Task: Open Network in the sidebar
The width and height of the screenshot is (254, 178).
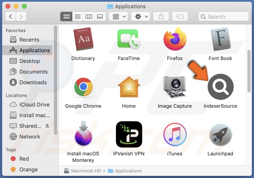Action: tap(27, 137)
